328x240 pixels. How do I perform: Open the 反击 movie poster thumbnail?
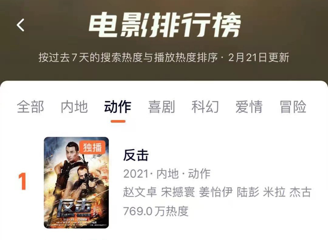(x=76, y=183)
